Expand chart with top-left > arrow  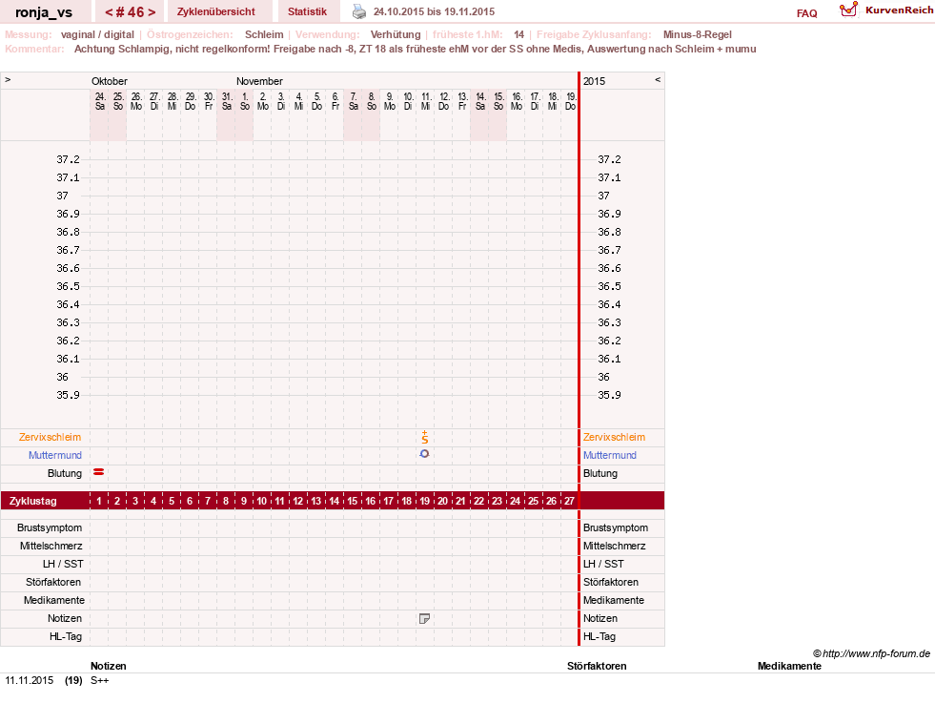point(8,79)
